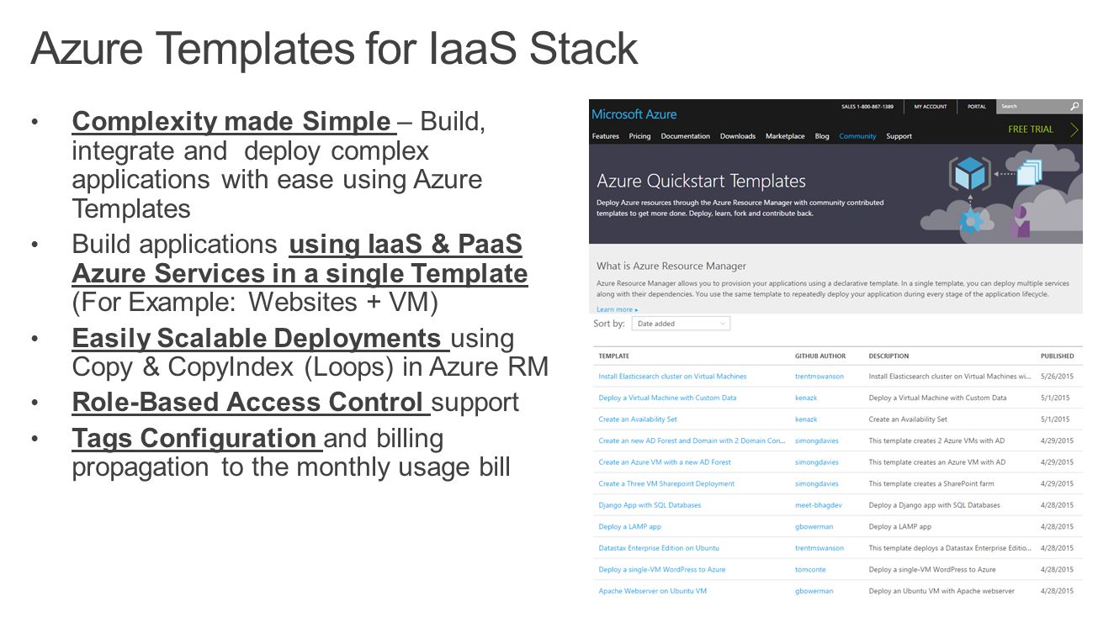Select the Community nav item
Viewport: 1098px width, 617px height.
(x=857, y=136)
